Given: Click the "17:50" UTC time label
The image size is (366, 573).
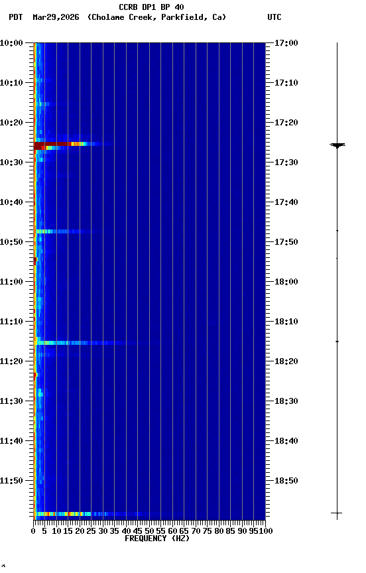Looking at the screenshot, I should [x=286, y=242].
